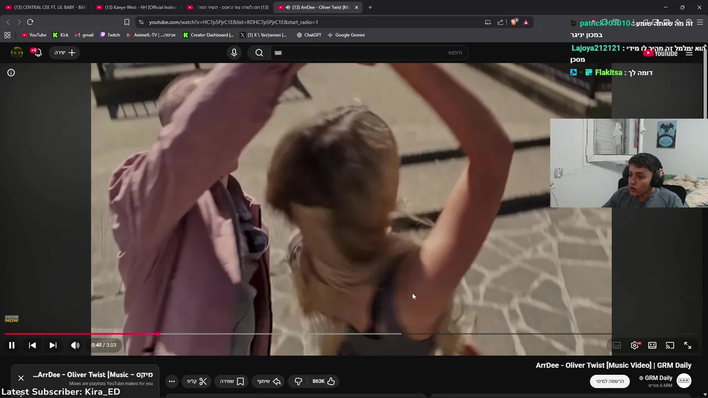Open the account avatar menu

17,53
